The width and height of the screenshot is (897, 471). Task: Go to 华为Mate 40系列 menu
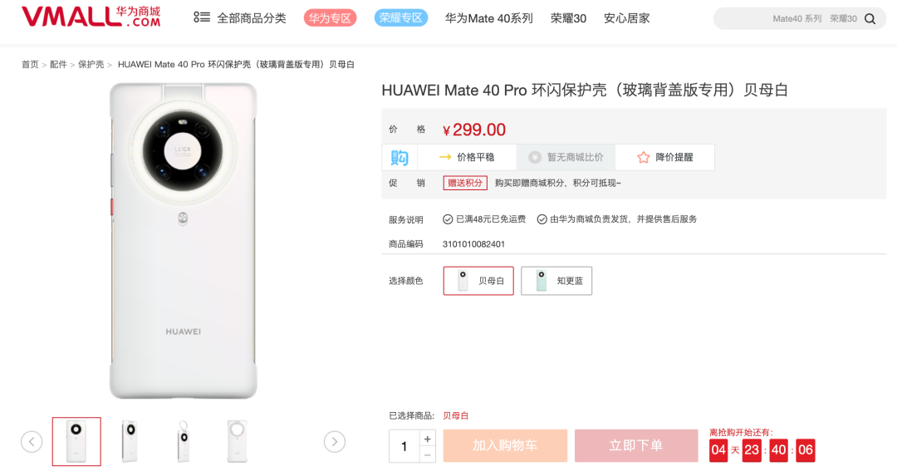click(489, 18)
